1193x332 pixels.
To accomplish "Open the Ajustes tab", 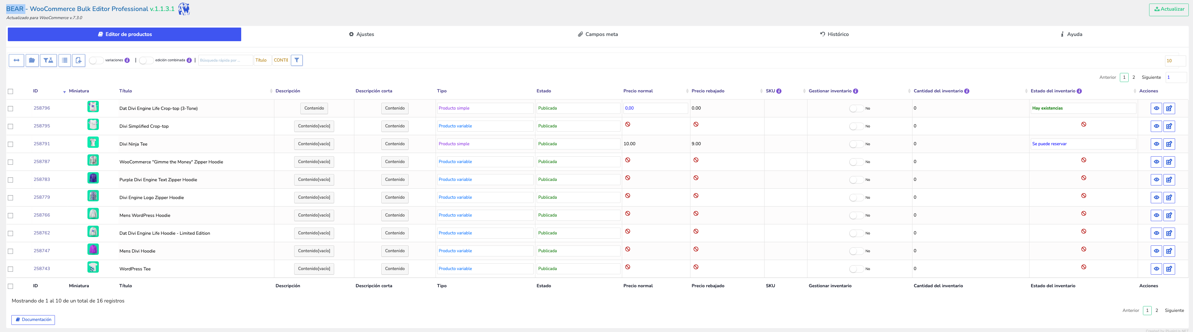I will pyautogui.click(x=362, y=34).
